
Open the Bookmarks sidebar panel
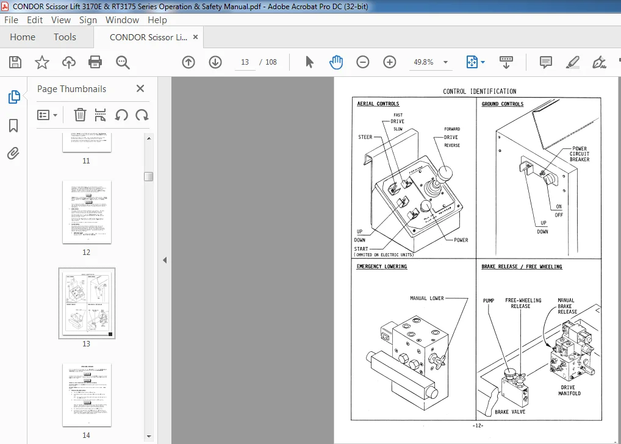click(13, 126)
